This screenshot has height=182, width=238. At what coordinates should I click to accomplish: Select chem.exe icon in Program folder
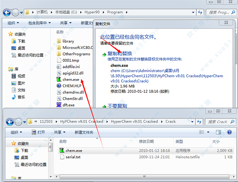coord(59,79)
